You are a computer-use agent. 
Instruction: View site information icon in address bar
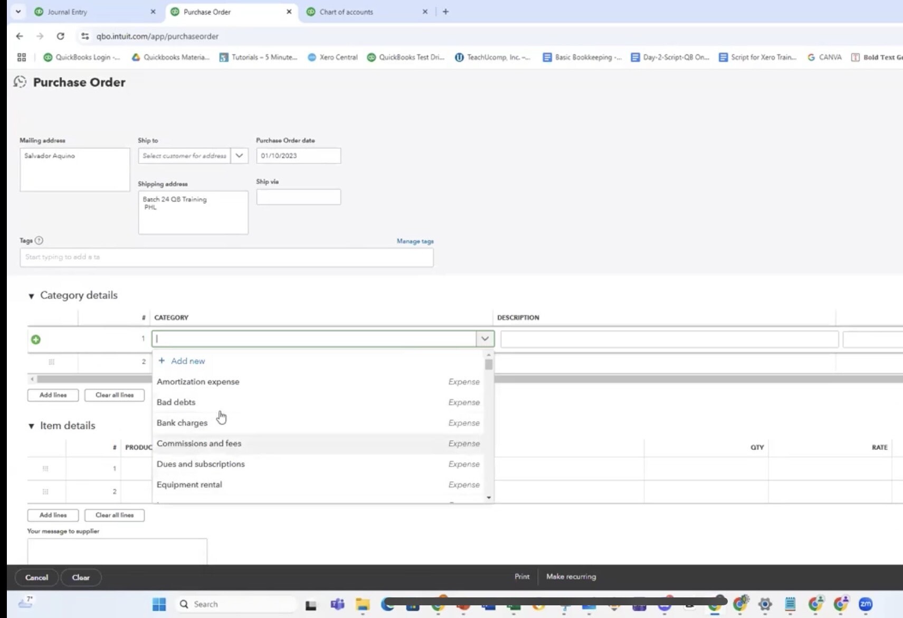tap(85, 36)
